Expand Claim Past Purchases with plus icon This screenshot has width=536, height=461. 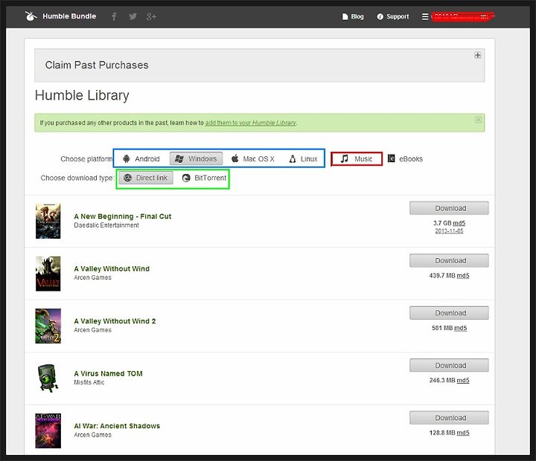pos(477,55)
